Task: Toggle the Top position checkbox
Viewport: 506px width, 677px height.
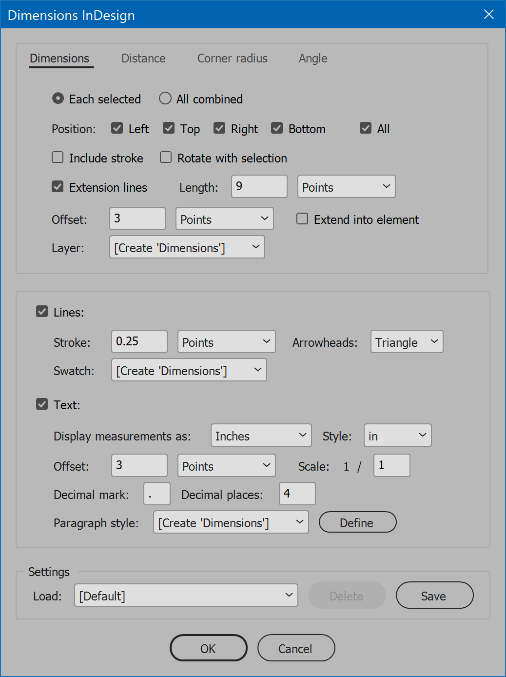Action: [169, 128]
